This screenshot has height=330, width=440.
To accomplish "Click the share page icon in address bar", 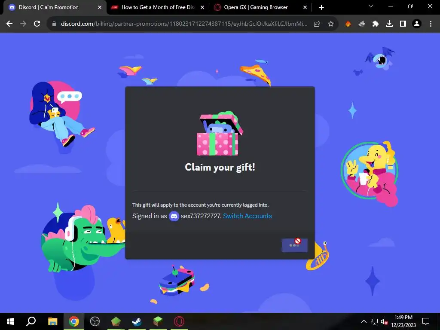I will (317, 24).
